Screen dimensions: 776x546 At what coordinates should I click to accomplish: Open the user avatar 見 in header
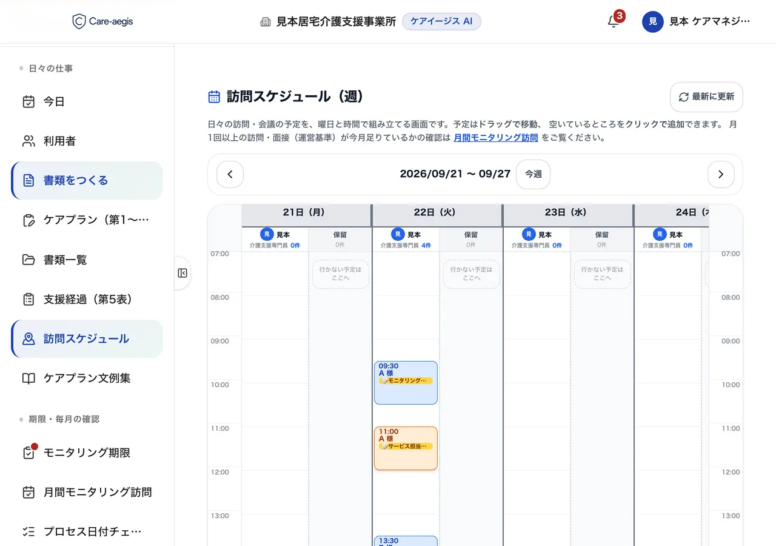[x=653, y=22]
